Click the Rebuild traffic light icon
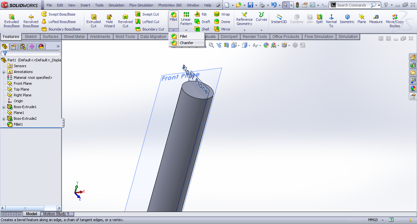The height and width of the screenshot is (224, 417). (x=297, y=5)
